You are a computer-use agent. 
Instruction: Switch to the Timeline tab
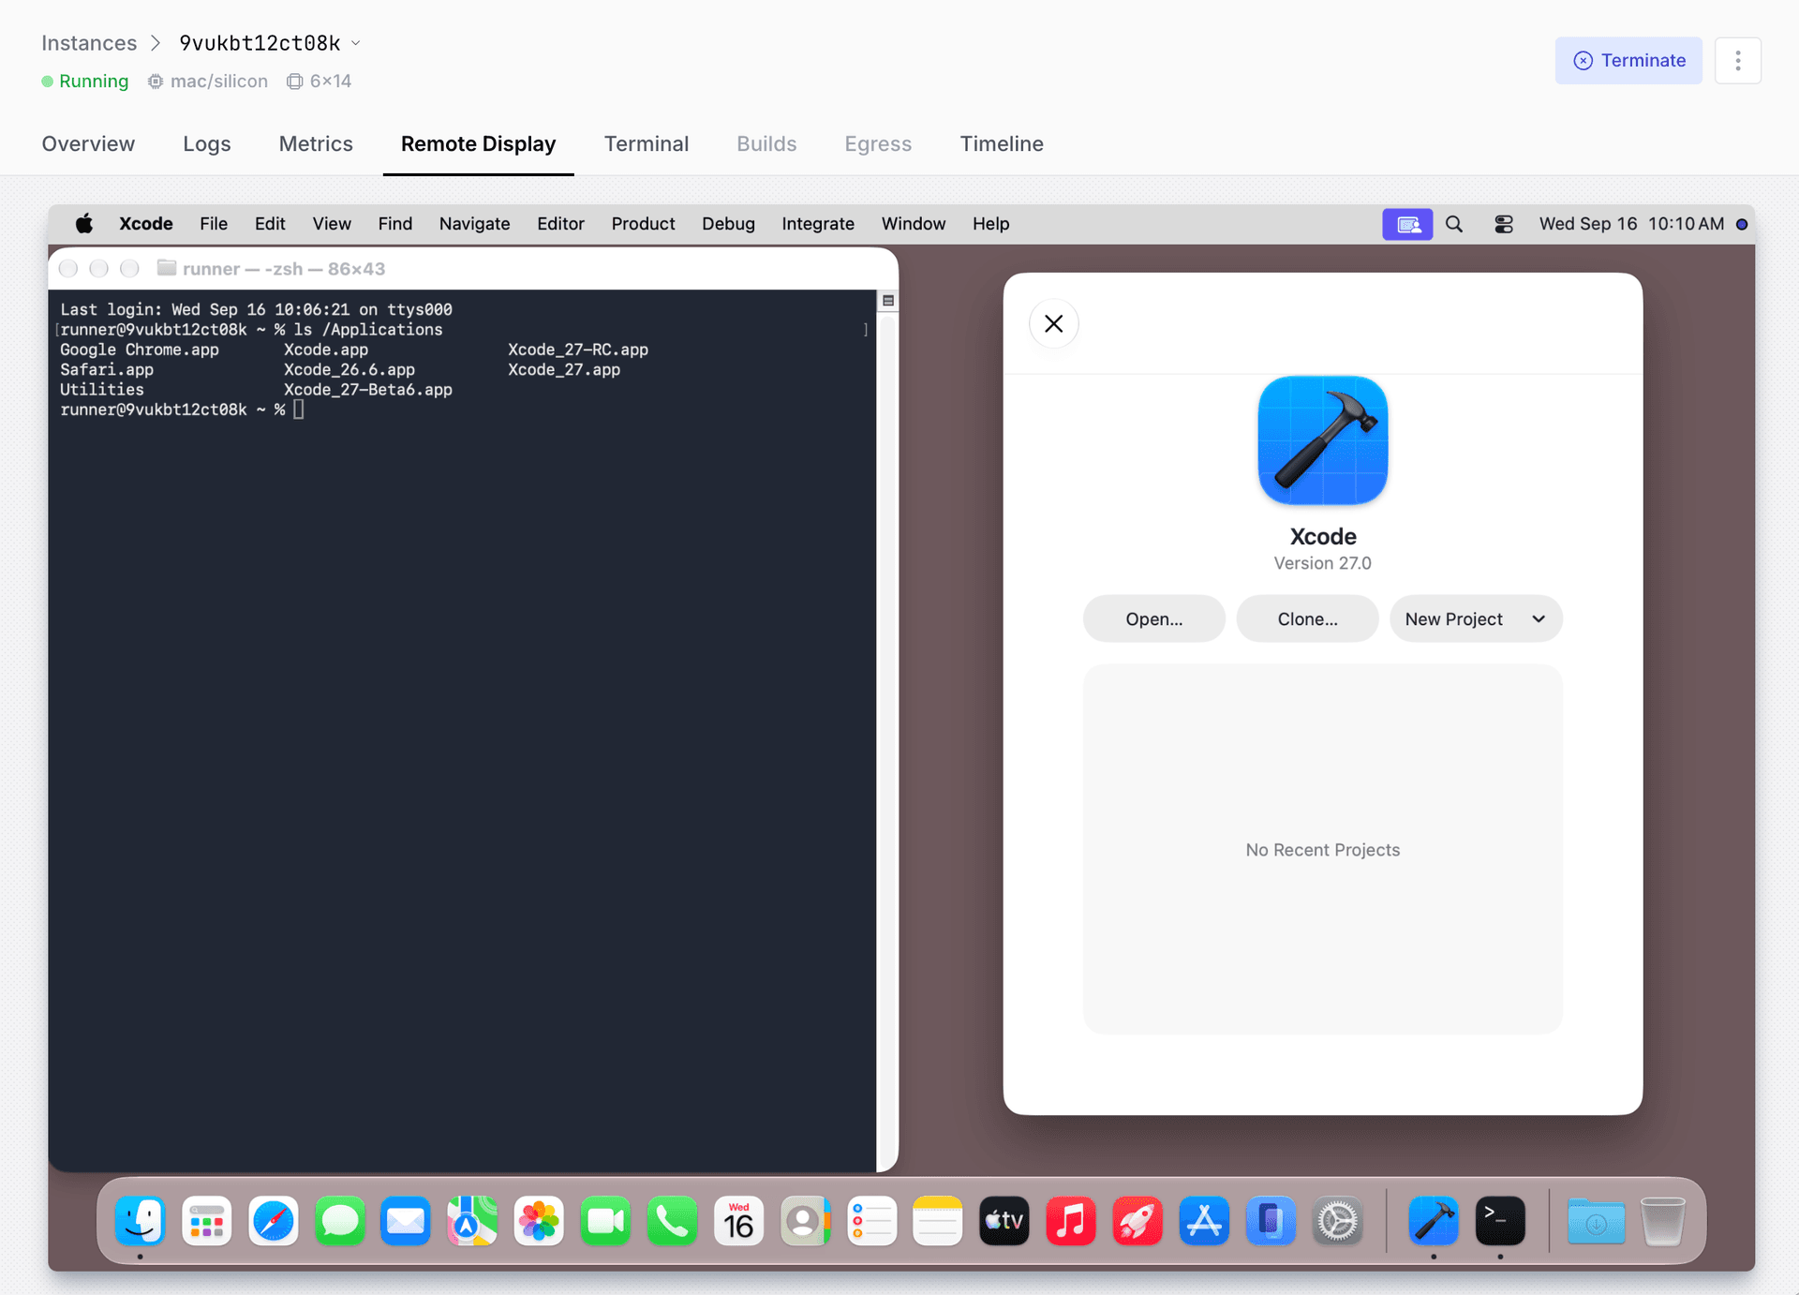point(1002,143)
